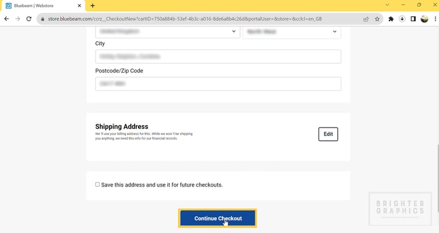The width and height of the screenshot is (439, 233).
Task: Click the Continue Checkout button
Action: click(x=218, y=218)
